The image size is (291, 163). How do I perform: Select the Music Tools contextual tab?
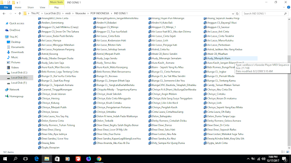[56, 2]
